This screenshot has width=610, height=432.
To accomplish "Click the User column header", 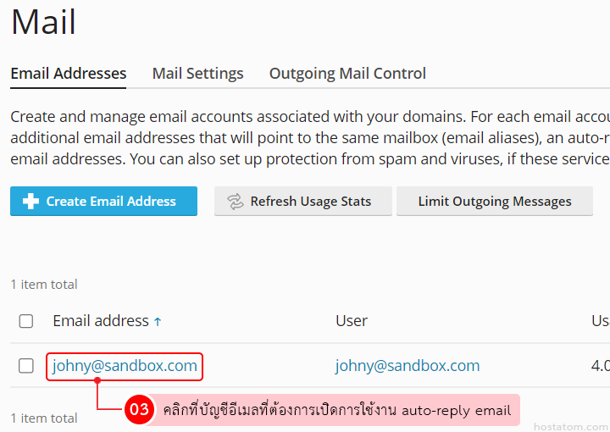I will click(352, 321).
